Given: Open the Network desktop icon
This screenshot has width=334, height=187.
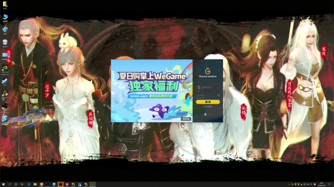Looking at the screenshot, I should click(5, 30).
